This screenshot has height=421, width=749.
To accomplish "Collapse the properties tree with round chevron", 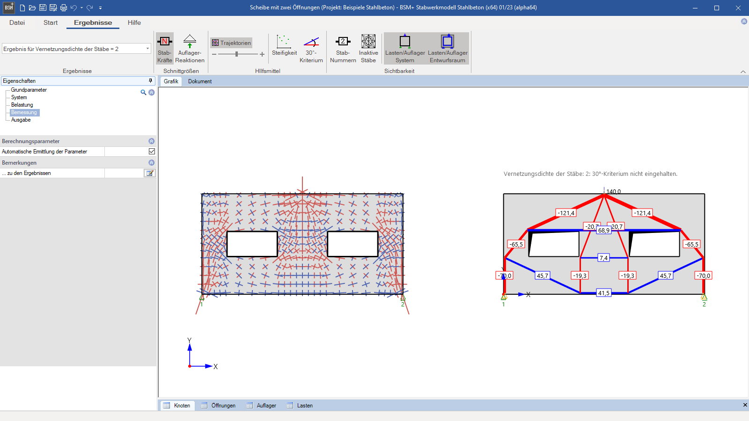I will (x=152, y=92).
